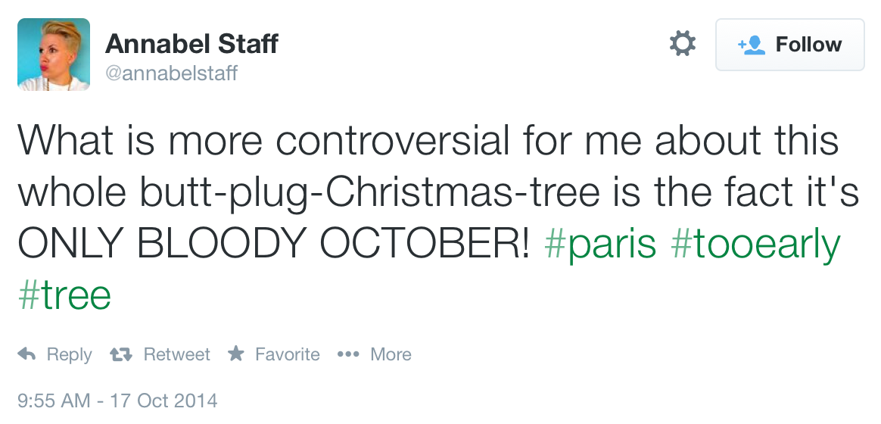Follow Annabel Staff via the Follow text
The width and height of the screenshot is (881, 424).
(808, 45)
